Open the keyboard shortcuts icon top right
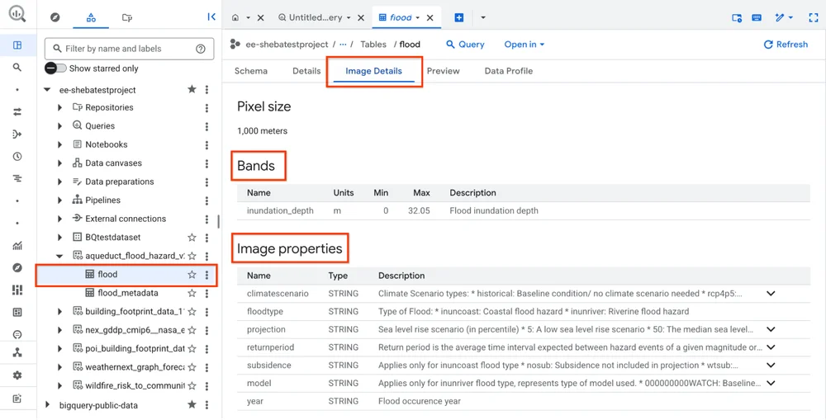This screenshot has height=420, width=826. pyautogui.click(x=757, y=17)
